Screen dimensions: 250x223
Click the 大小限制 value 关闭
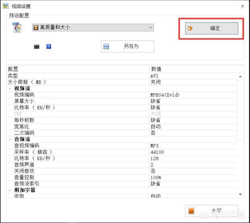155,82
